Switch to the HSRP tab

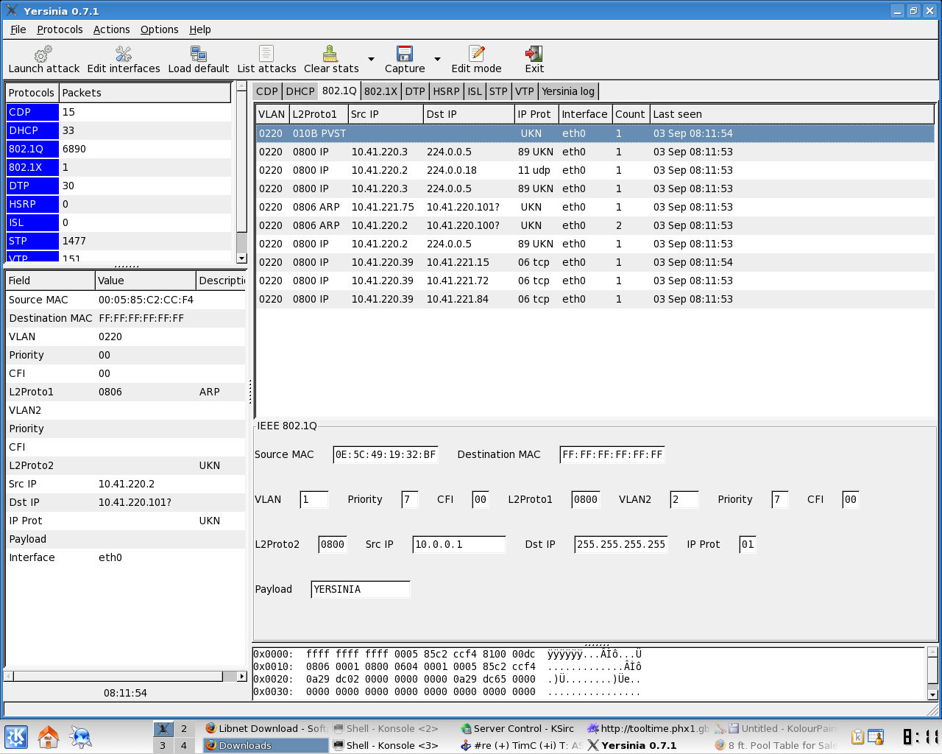446,91
